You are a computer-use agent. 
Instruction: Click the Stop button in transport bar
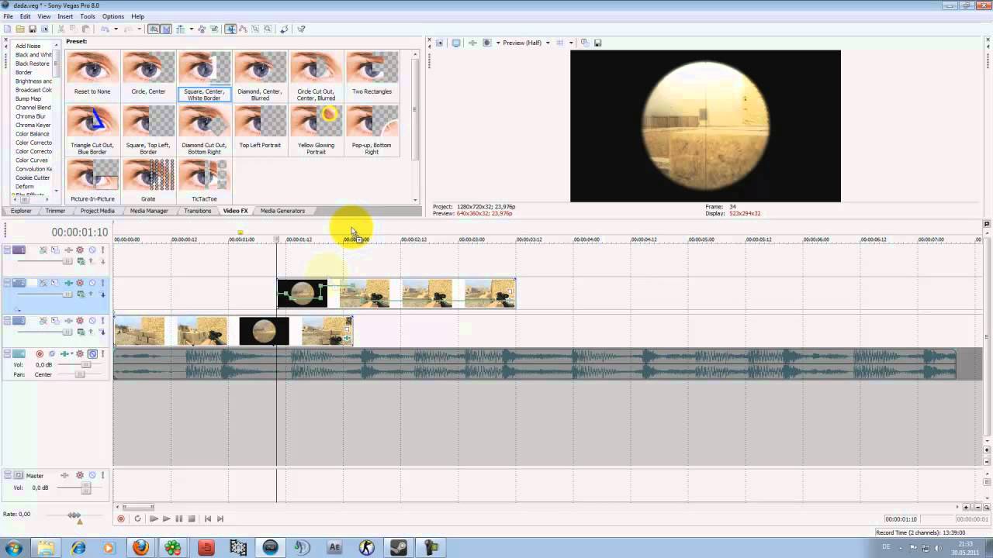(192, 518)
